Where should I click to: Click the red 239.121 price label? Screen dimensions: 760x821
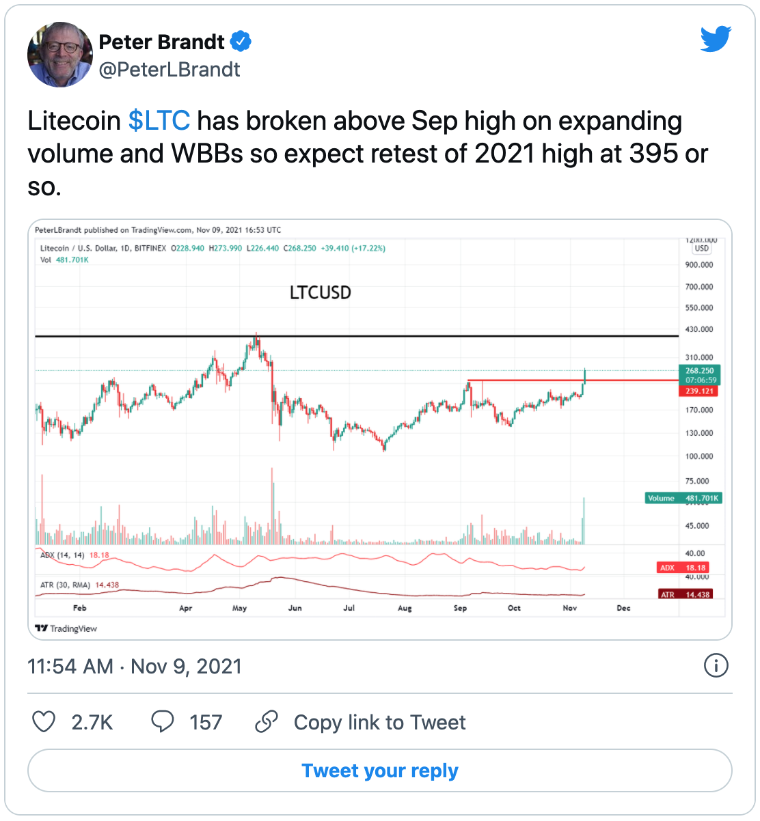(x=698, y=391)
